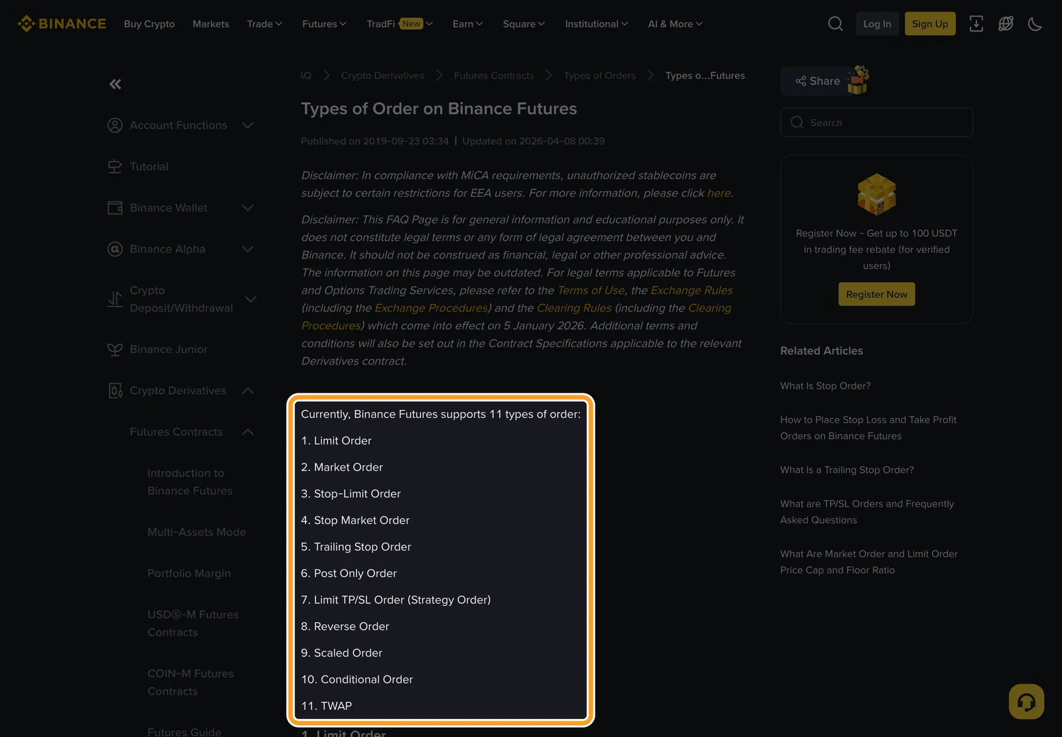Expand Binance Alpha chevron

248,249
